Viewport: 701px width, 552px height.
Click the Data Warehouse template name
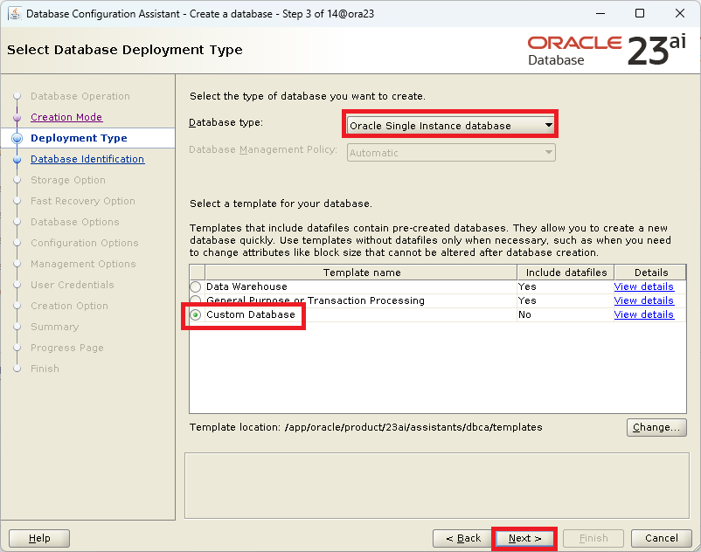tap(246, 286)
